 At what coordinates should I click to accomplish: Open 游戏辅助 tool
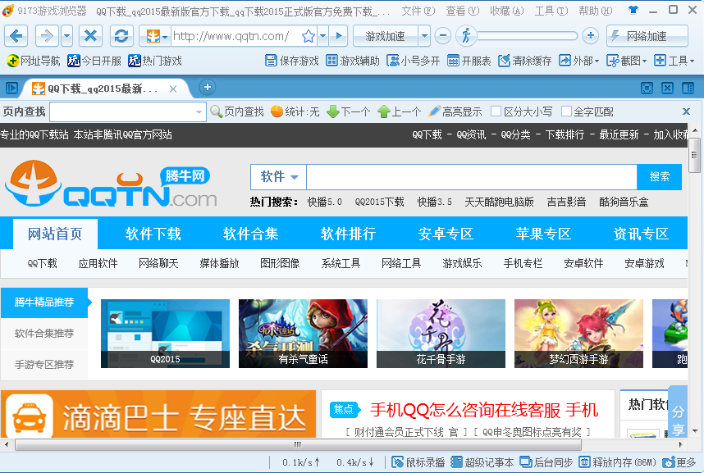coord(353,61)
